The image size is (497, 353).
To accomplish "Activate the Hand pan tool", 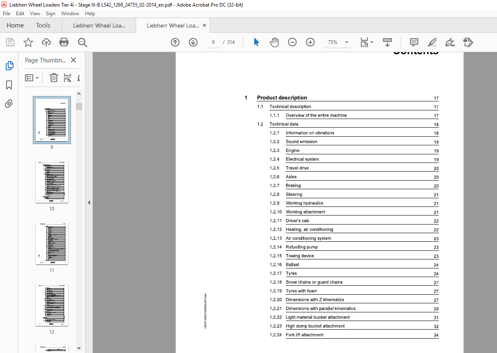I will (274, 42).
